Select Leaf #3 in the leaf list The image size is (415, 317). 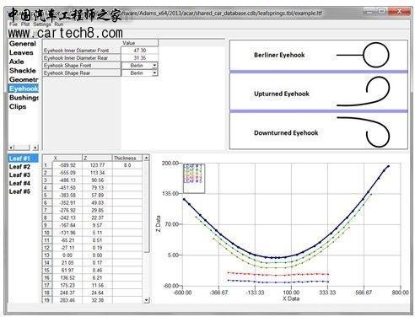click(19, 175)
